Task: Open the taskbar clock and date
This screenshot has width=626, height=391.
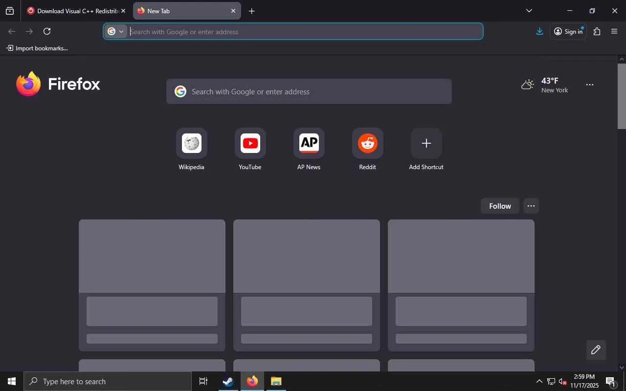Action: pyautogui.click(x=584, y=381)
